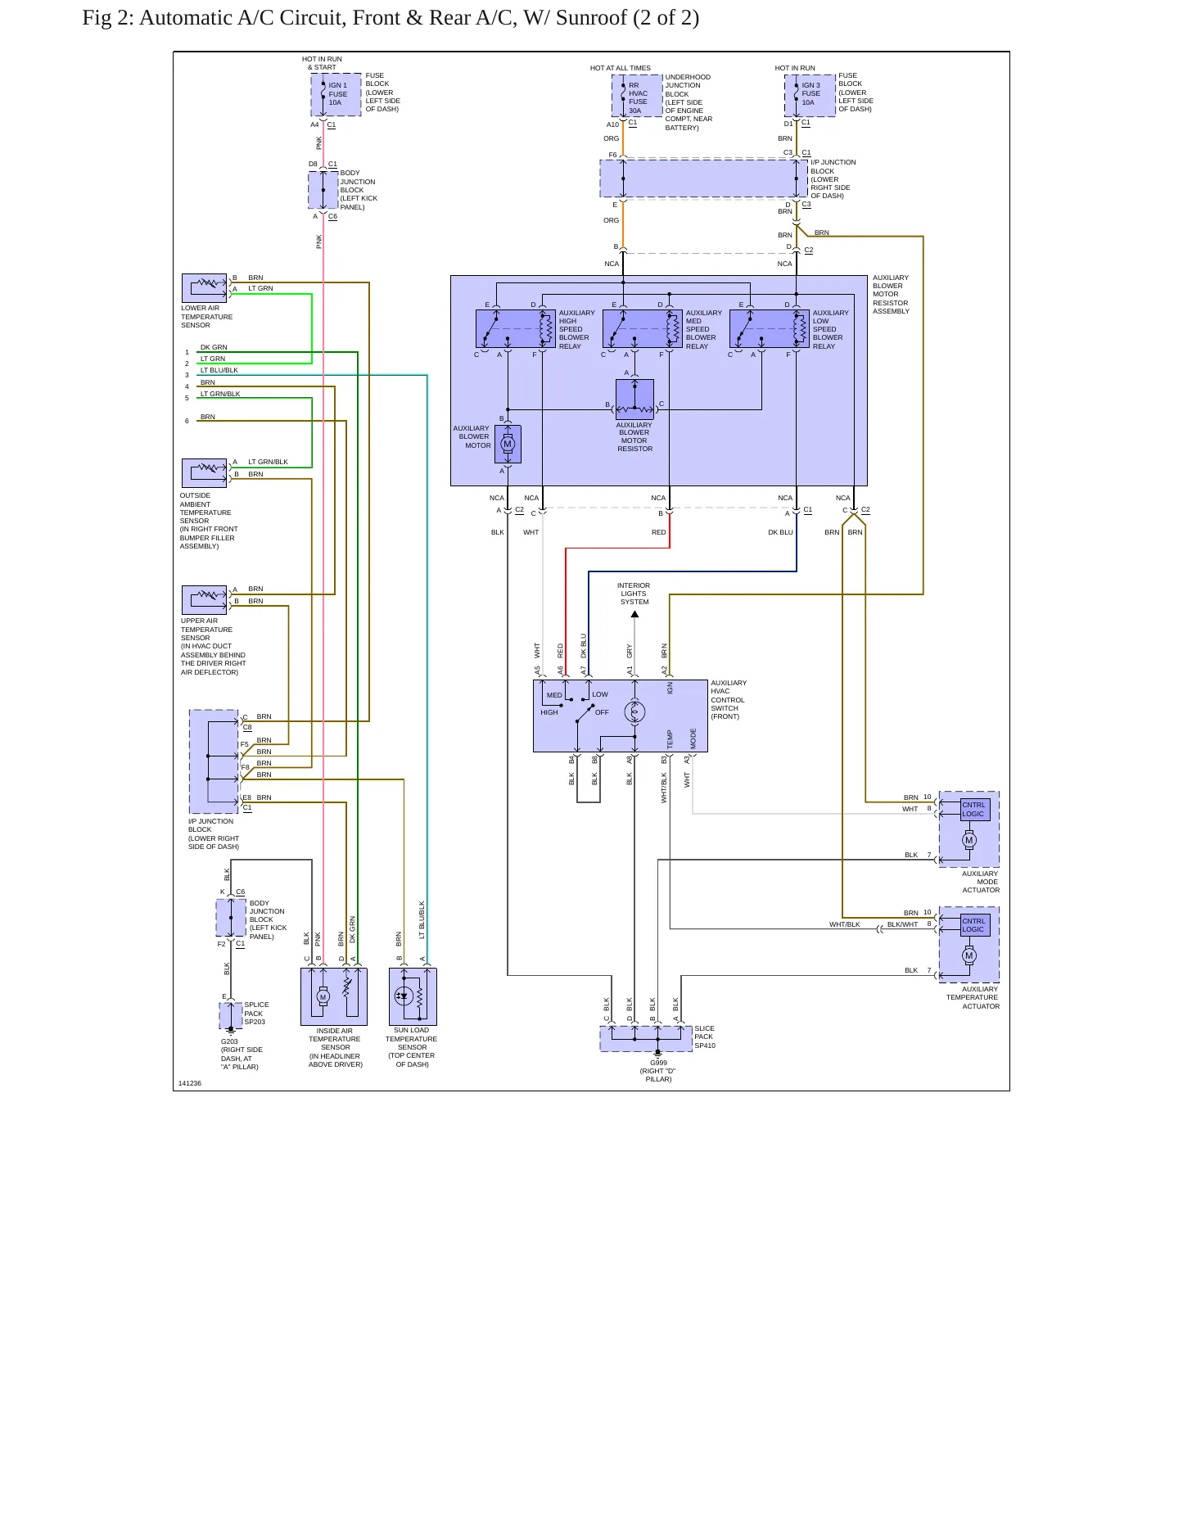Select the slice pack SP410 block
The height and width of the screenshot is (1531, 1183).
646,1039
